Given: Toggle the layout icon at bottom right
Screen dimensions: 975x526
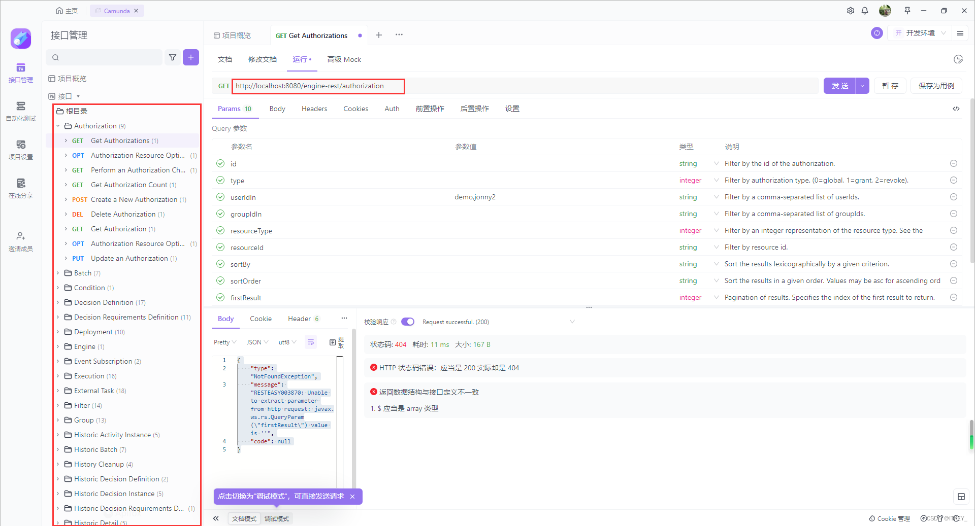Looking at the screenshot, I should point(961,497).
